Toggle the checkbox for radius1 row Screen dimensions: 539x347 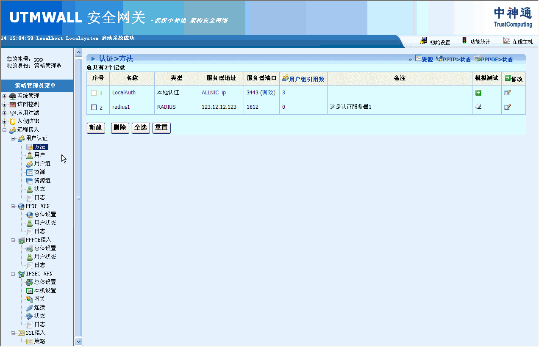(x=94, y=107)
